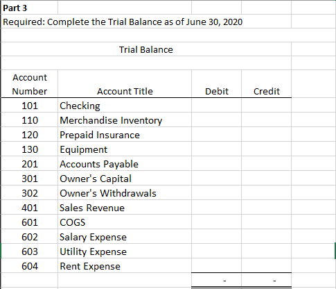Click the 'Utility Expense' cell

point(125,251)
